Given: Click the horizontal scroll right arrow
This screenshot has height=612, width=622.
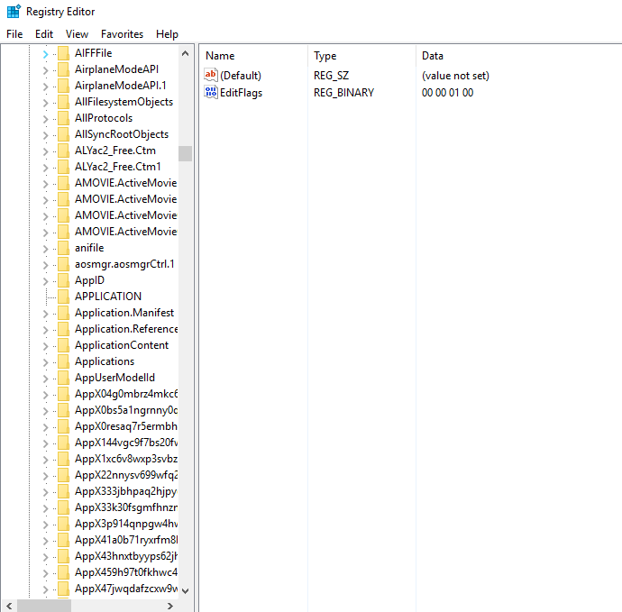Looking at the screenshot, I should pyautogui.click(x=170, y=606).
